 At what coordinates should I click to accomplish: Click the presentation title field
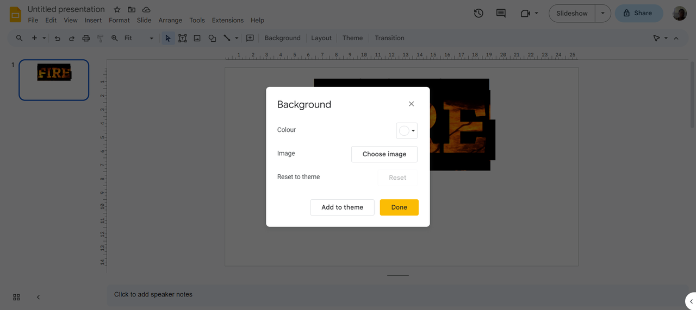pyautogui.click(x=66, y=9)
